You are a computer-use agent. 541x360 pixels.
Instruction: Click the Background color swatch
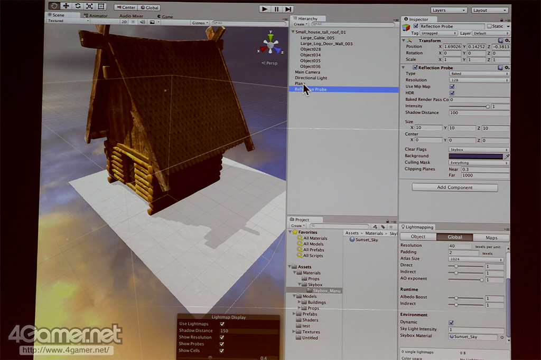coord(475,156)
